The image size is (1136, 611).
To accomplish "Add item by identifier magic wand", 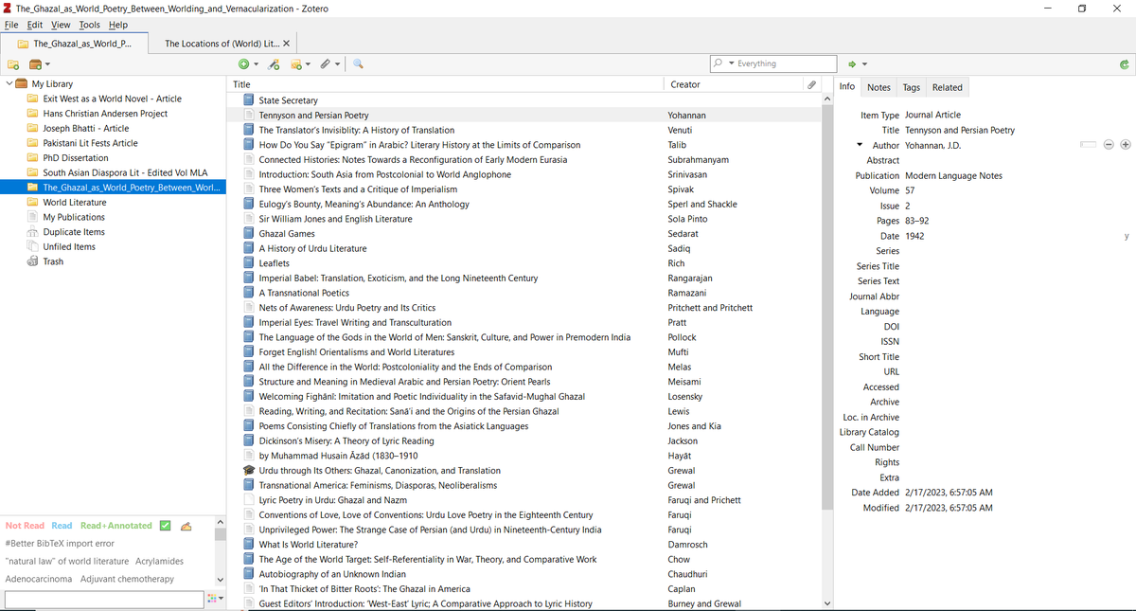I will pyautogui.click(x=275, y=64).
